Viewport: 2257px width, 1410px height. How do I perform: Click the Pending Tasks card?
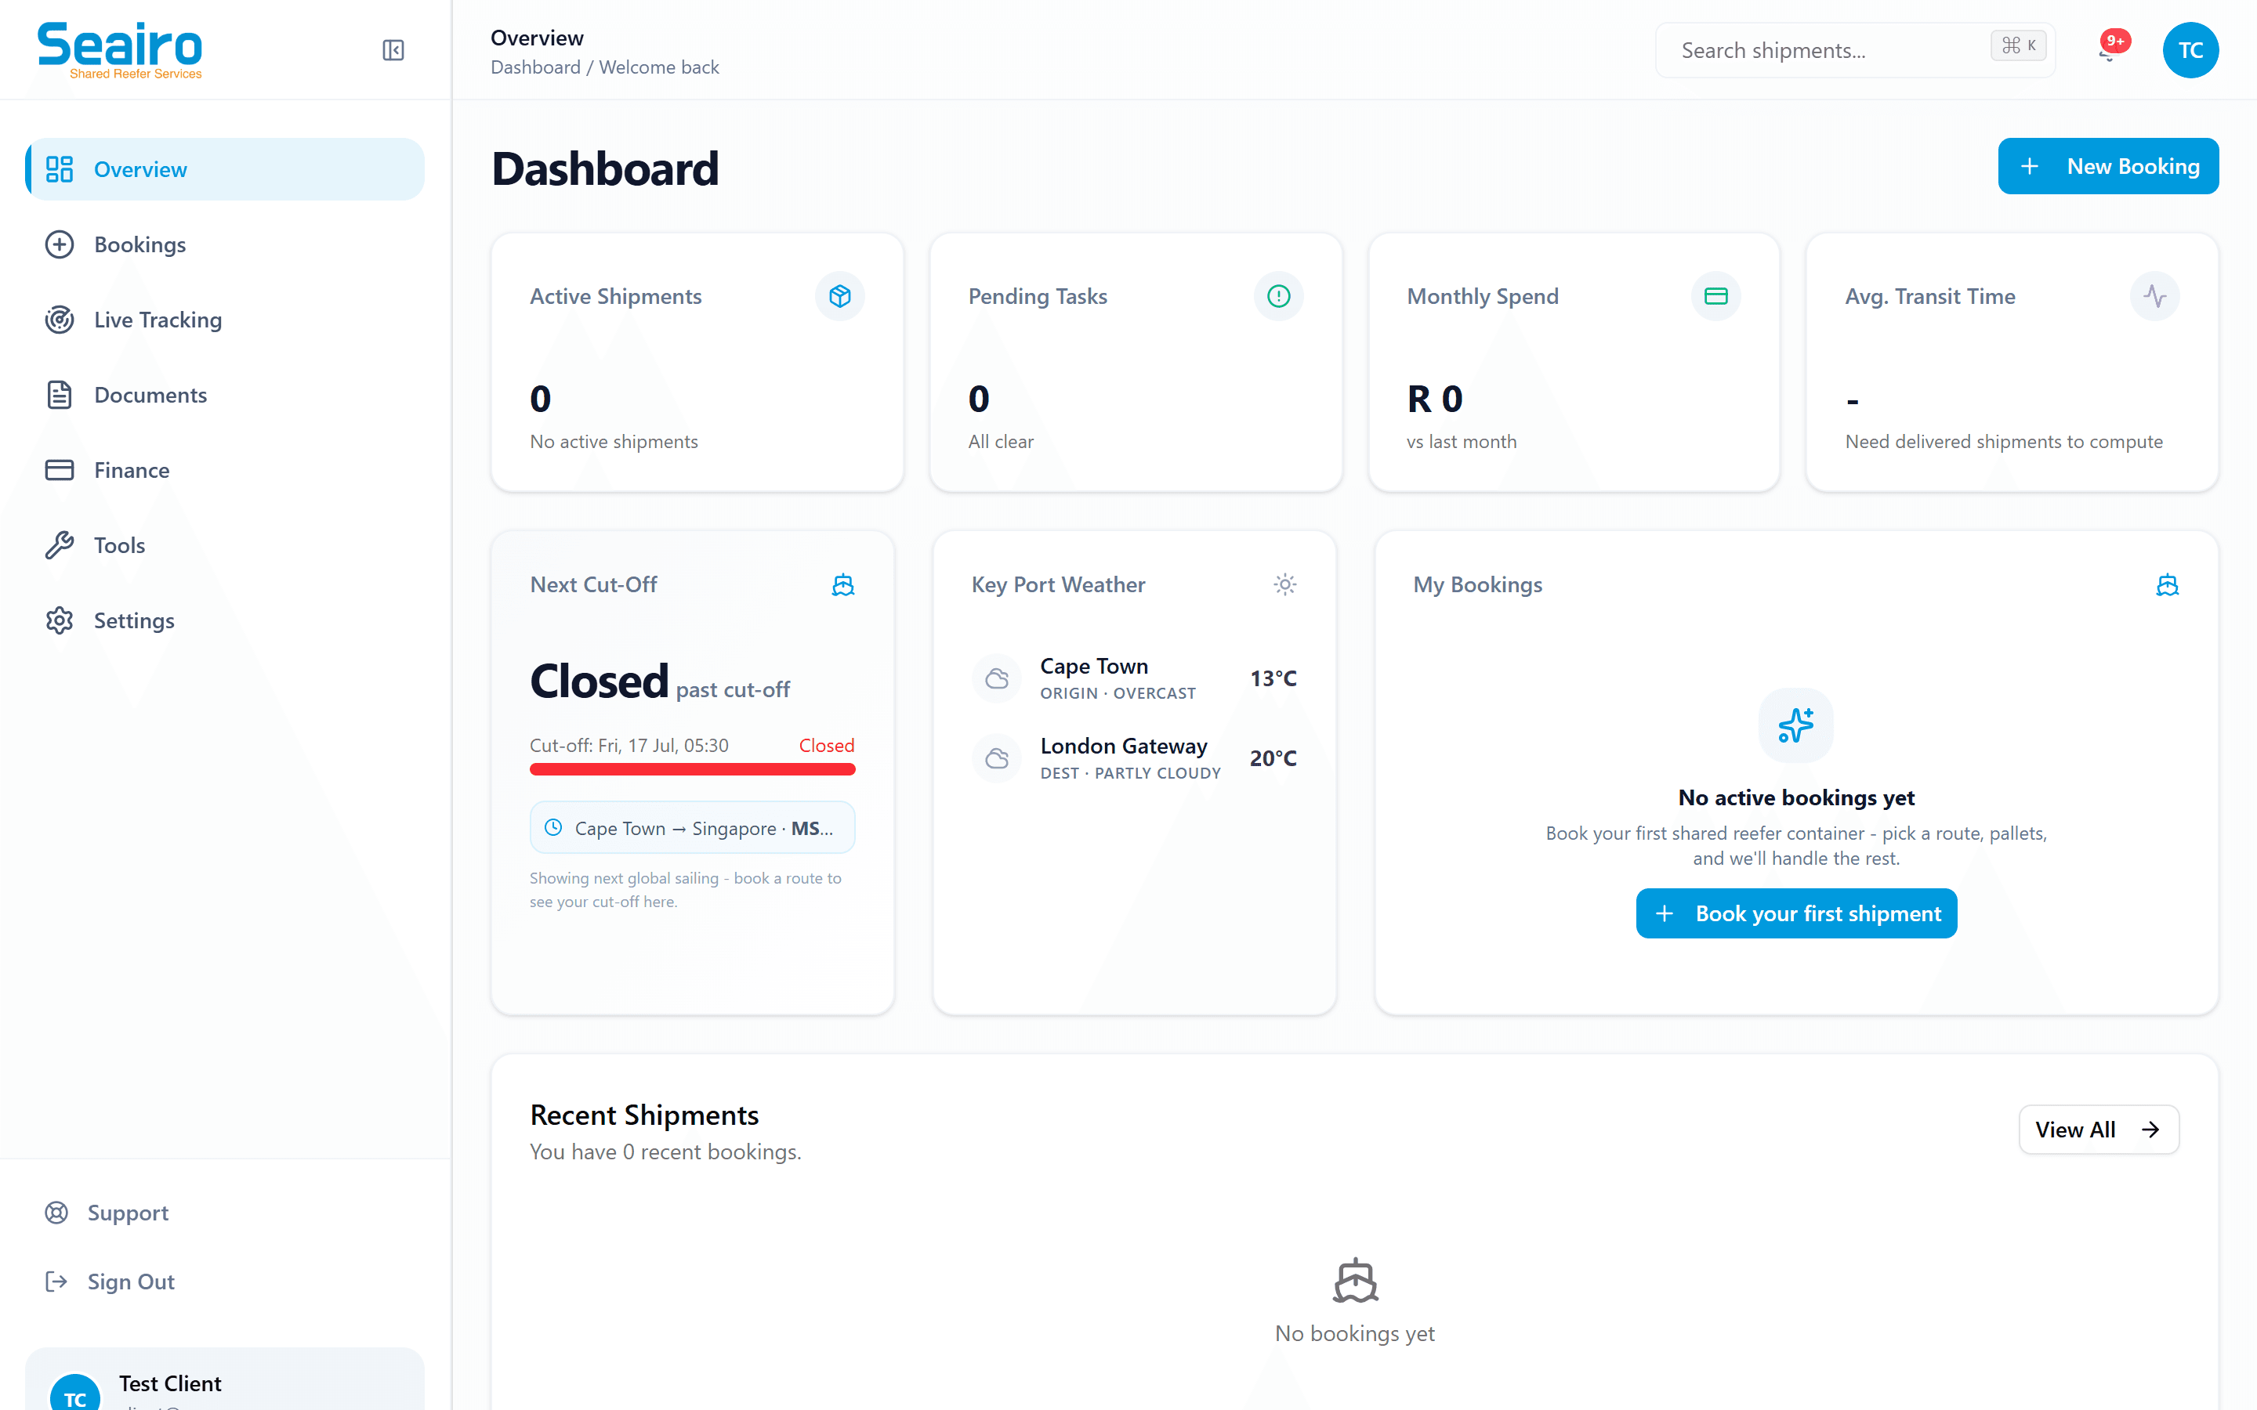1136,362
